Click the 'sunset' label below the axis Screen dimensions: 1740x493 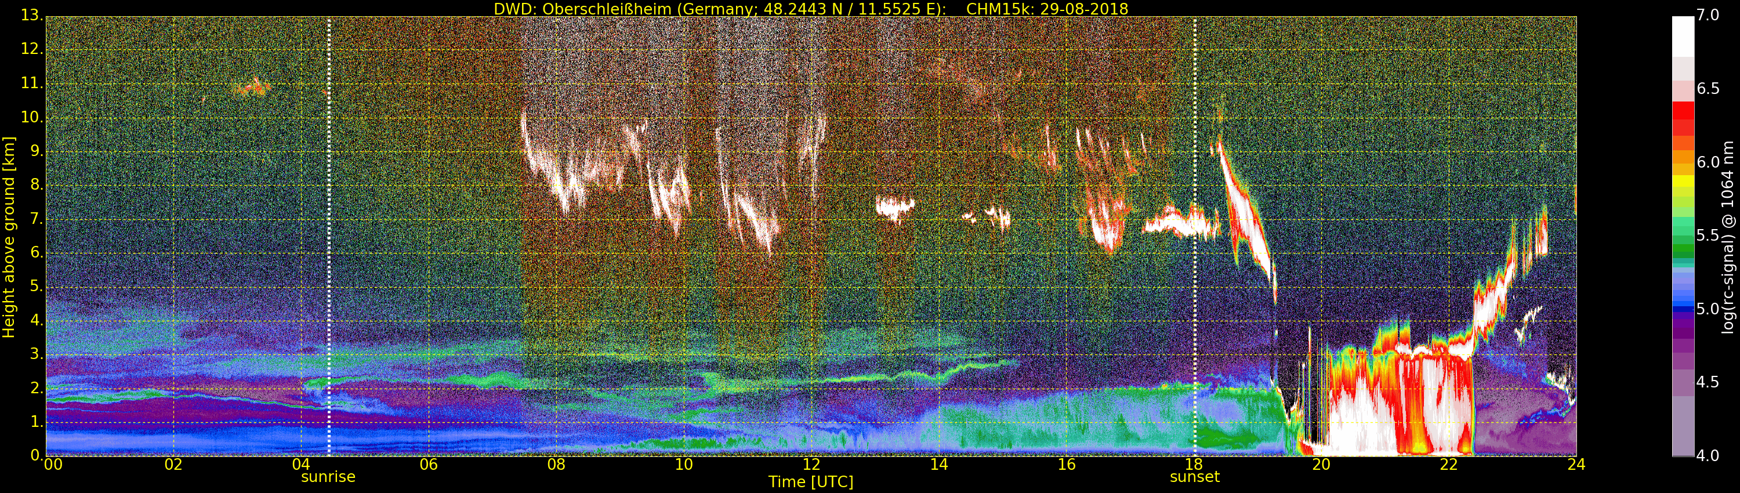(x=1194, y=477)
